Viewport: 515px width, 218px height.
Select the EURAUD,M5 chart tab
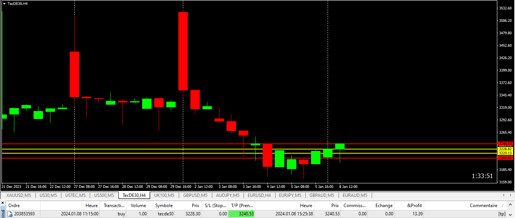tap(354, 195)
